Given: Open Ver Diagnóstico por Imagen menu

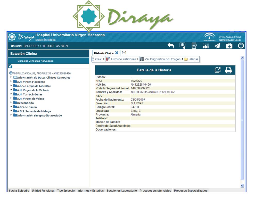Looking at the screenshot, I should (161, 59).
